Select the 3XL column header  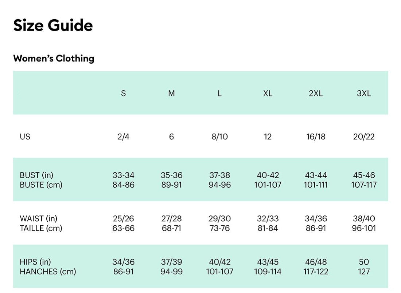(364, 93)
